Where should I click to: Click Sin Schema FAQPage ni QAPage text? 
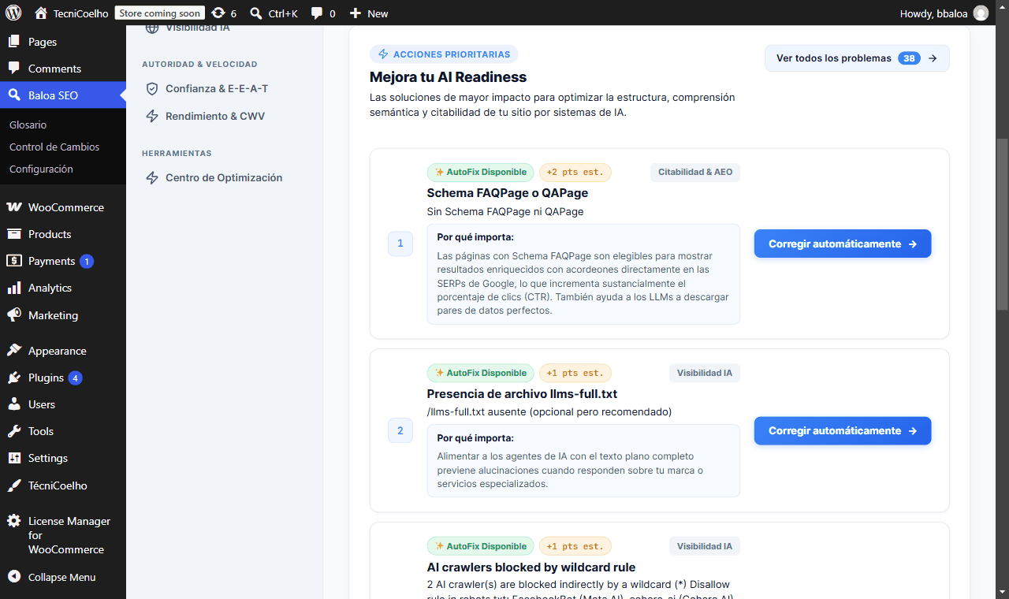pos(505,211)
